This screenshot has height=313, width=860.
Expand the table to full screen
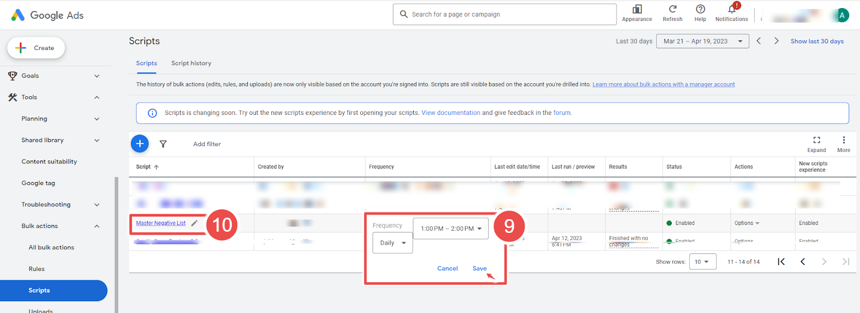click(x=816, y=143)
